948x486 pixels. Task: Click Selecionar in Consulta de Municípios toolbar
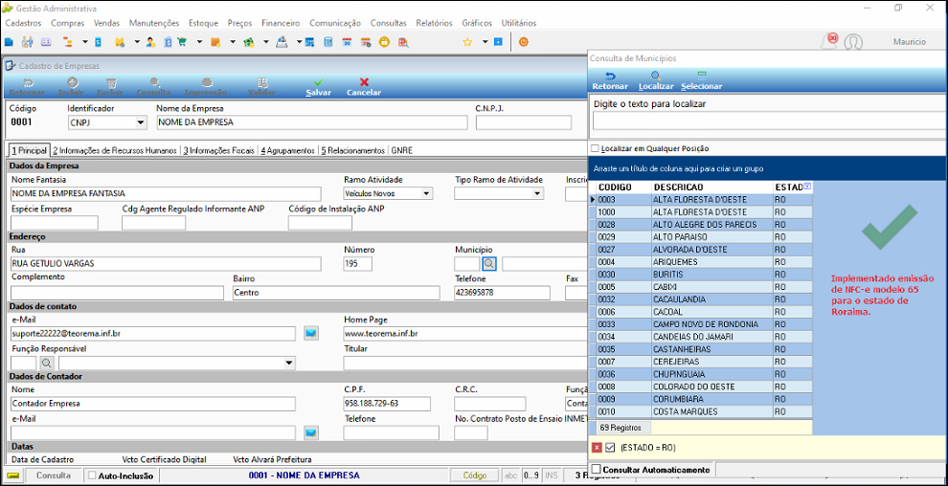coord(701,81)
